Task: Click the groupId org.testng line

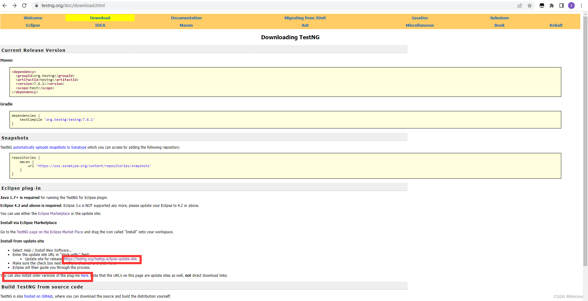Action: 45,76
